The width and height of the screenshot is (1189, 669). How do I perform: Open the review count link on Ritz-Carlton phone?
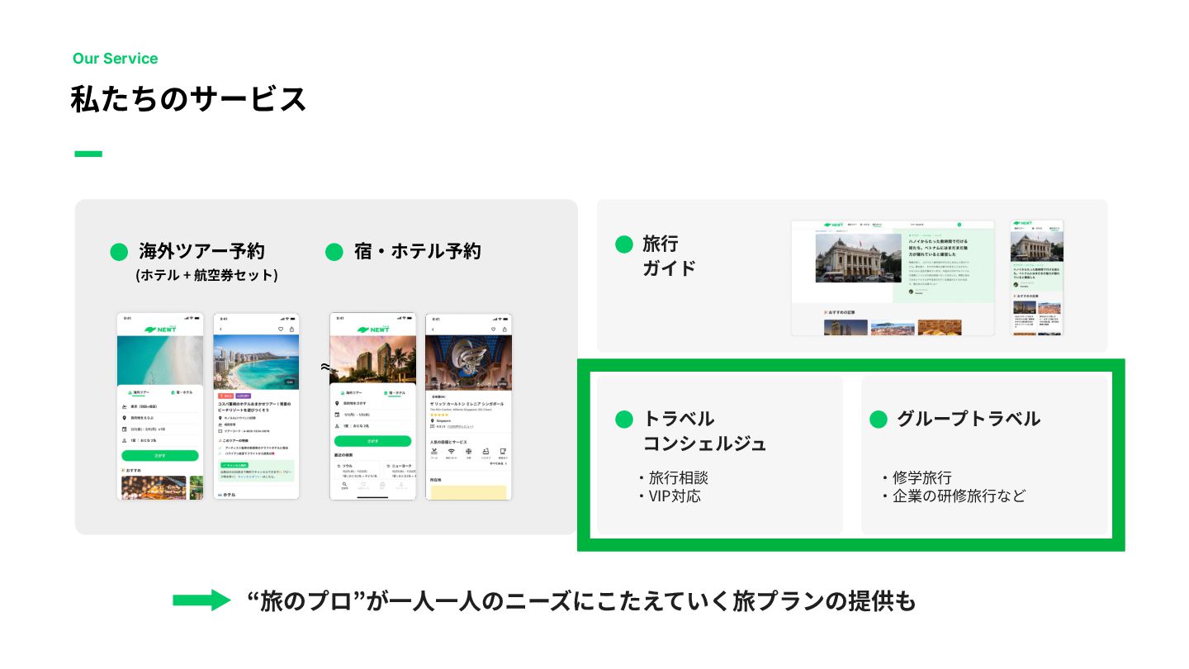click(461, 427)
